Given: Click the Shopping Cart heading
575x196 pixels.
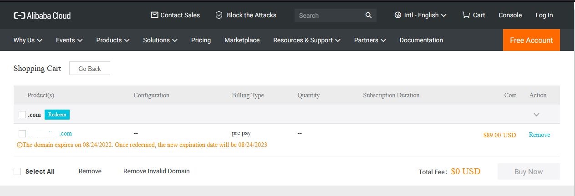Looking at the screenshot, I should tap(37, 68).
